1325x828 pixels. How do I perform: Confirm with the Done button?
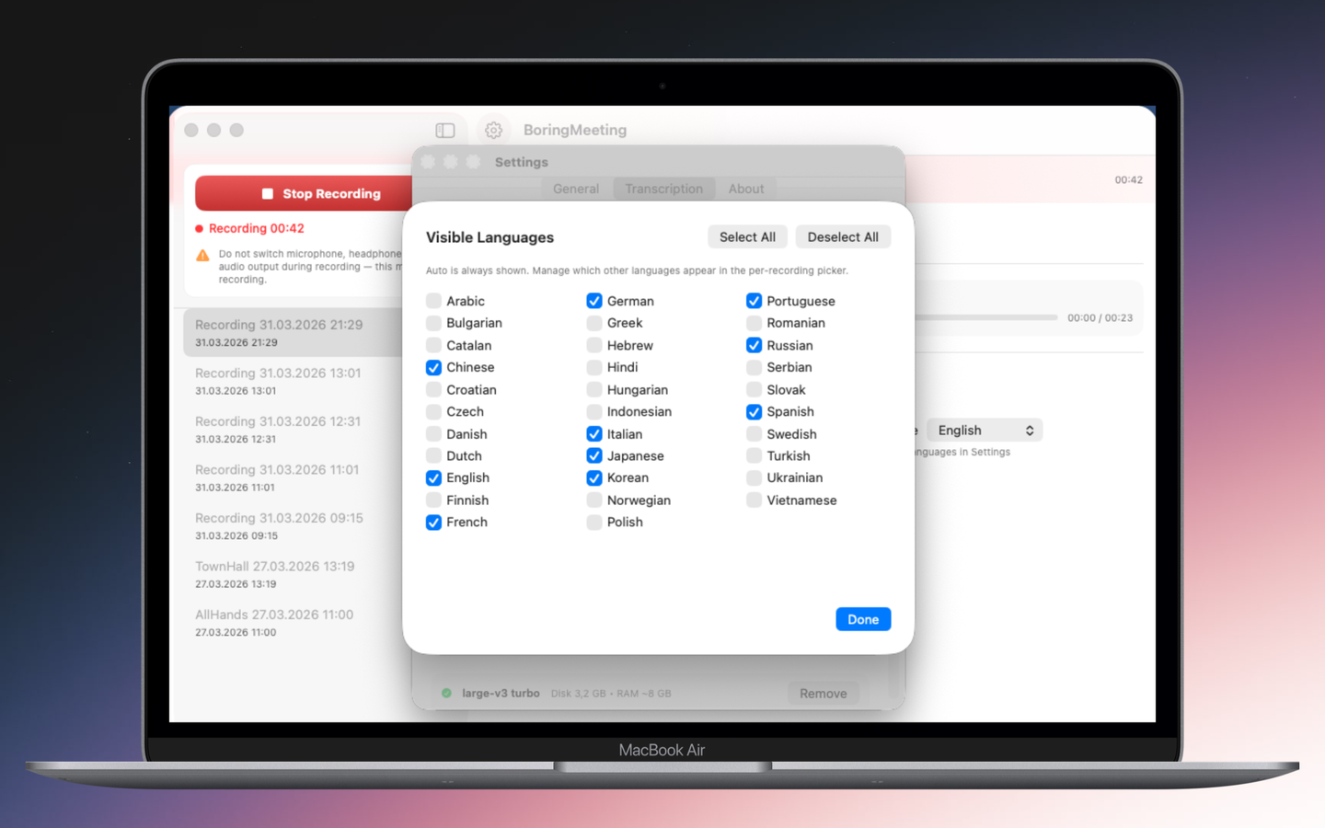pyautogui.click(x=863, y=619)
